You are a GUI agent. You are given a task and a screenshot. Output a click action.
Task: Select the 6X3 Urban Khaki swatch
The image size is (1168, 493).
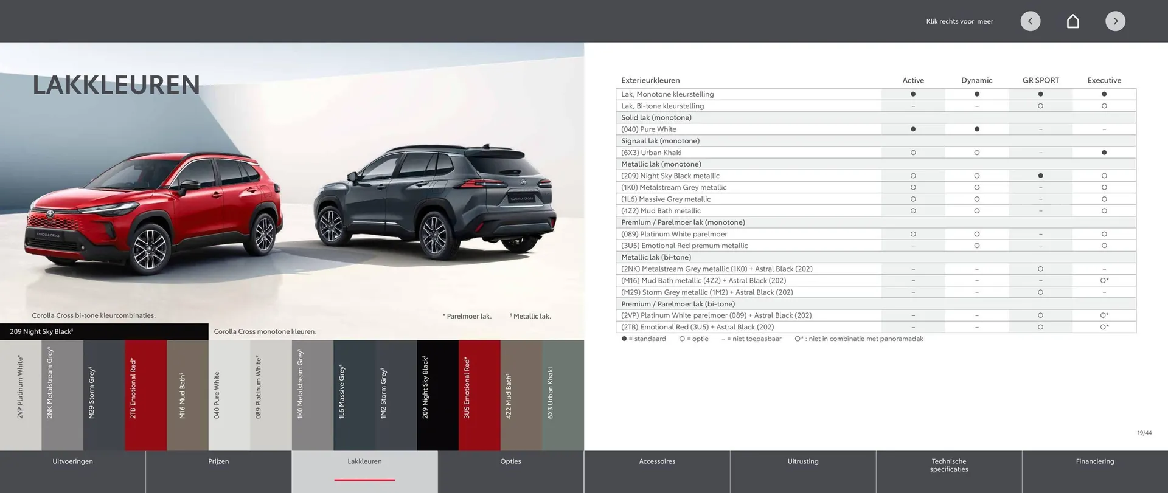click(563, 395)
